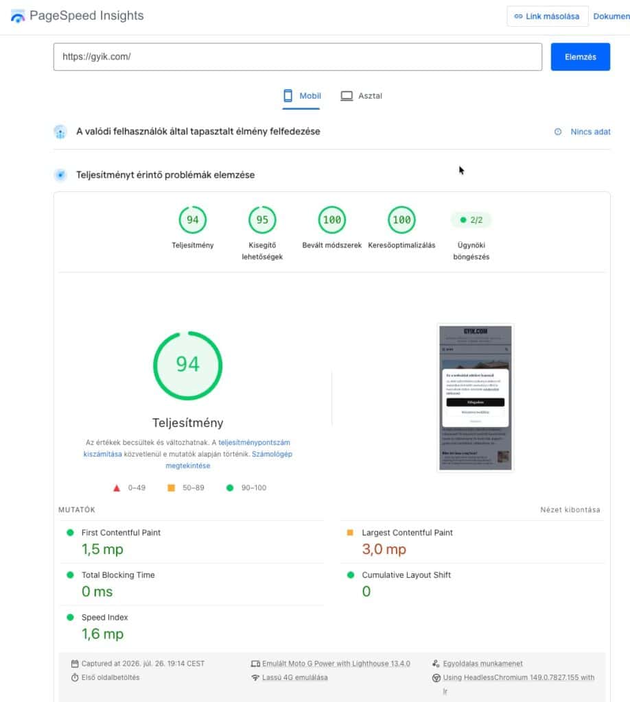Click the Cumulative Layout Shift label
Screen dimensions: 630x702
coord(406,575)
